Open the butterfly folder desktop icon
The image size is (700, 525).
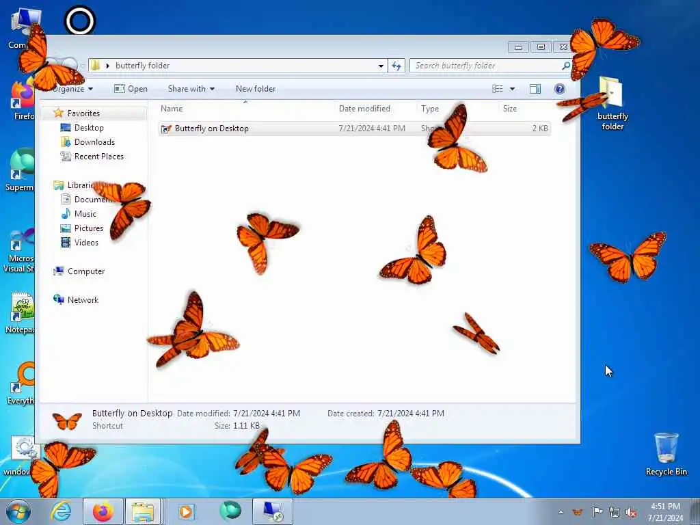pyautogui.click(x=612, y=104)
